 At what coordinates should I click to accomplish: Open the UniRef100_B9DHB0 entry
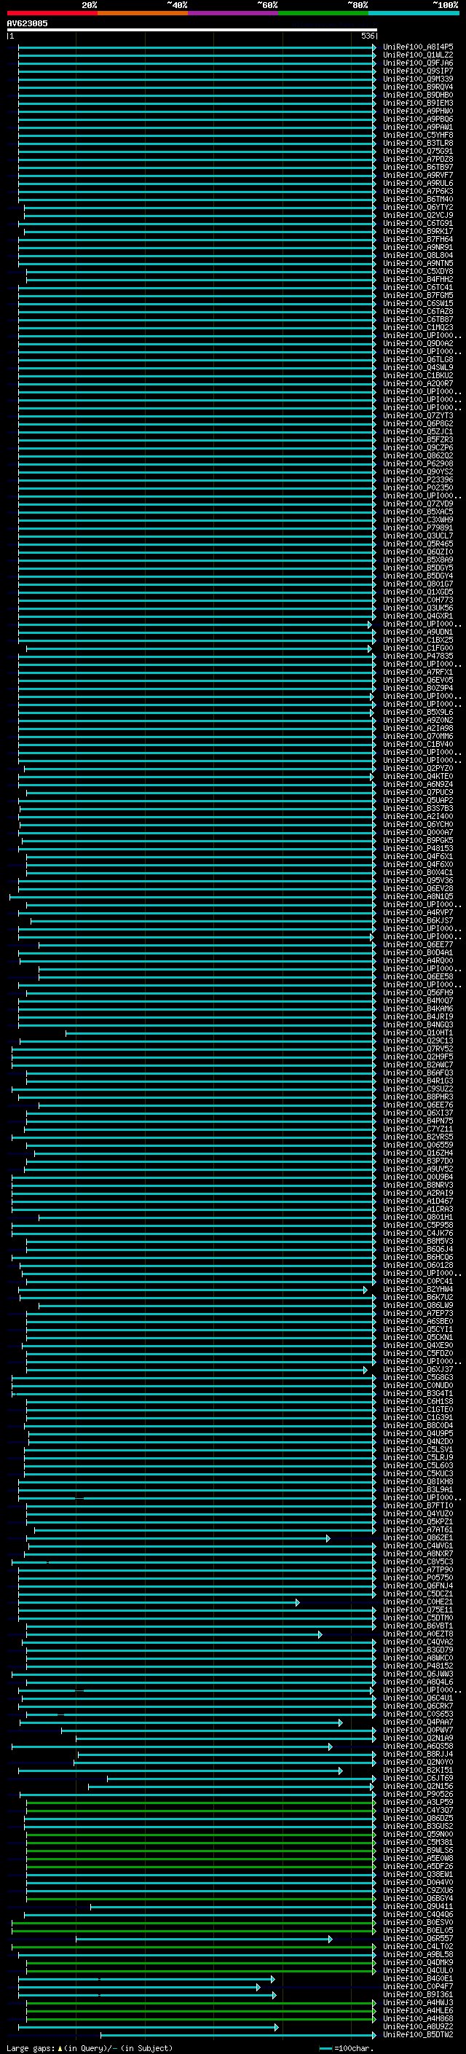coord(418,95)
